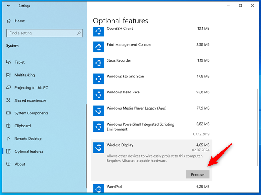Click the WordPad puzzle icon
Screen dimensions: 261x195
point(99,188)
